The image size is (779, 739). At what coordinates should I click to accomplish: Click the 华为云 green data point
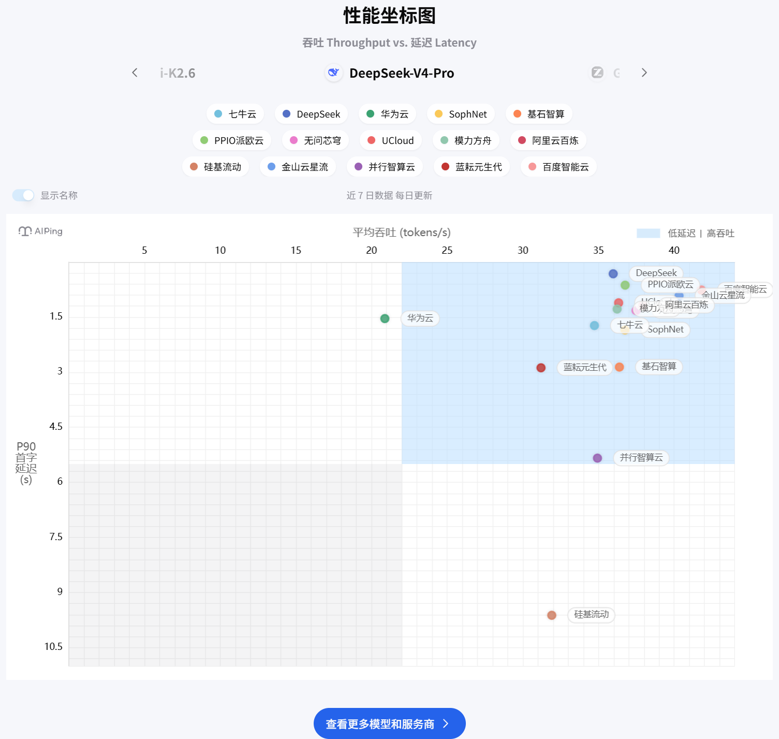(385, 318)
